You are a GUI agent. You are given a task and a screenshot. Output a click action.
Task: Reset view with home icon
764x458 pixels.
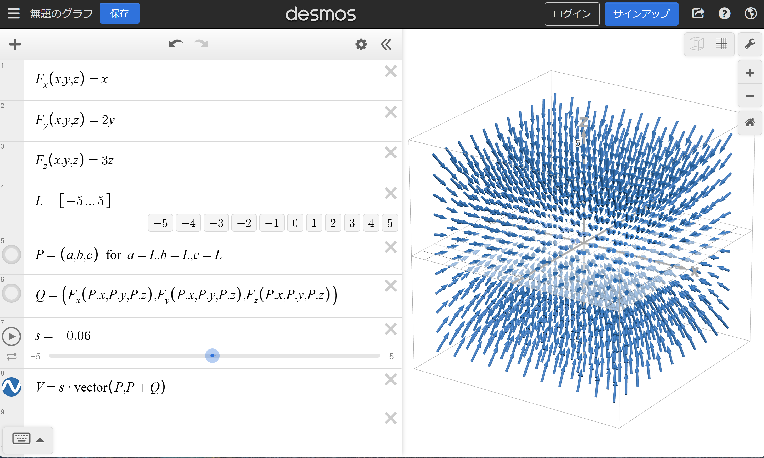pyautogui.click(x=750, y=123)
